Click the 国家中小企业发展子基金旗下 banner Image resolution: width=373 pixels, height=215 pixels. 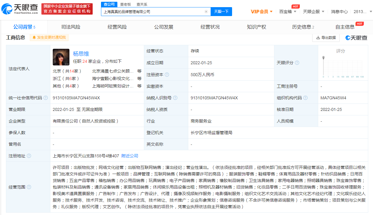tap(67, 9)
